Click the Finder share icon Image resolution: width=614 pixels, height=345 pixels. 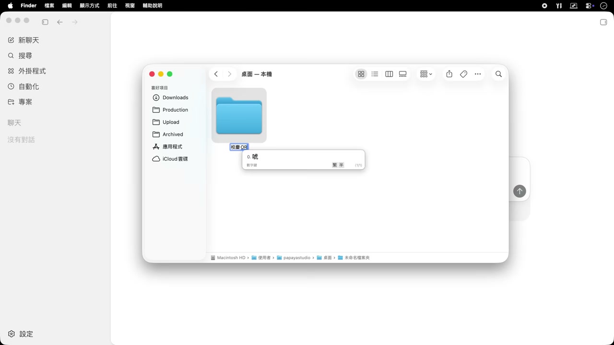point(449,74)
